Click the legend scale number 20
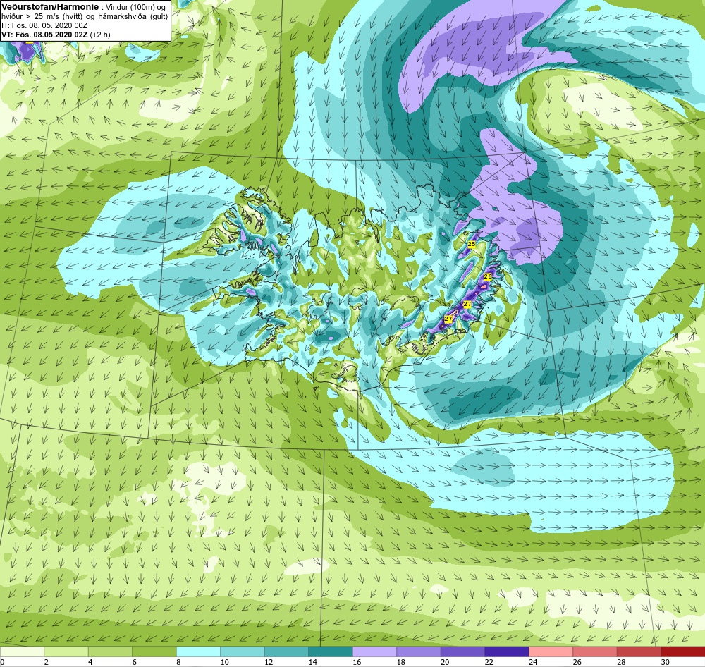The image size is (705, 667). click(x=445, y=662)
